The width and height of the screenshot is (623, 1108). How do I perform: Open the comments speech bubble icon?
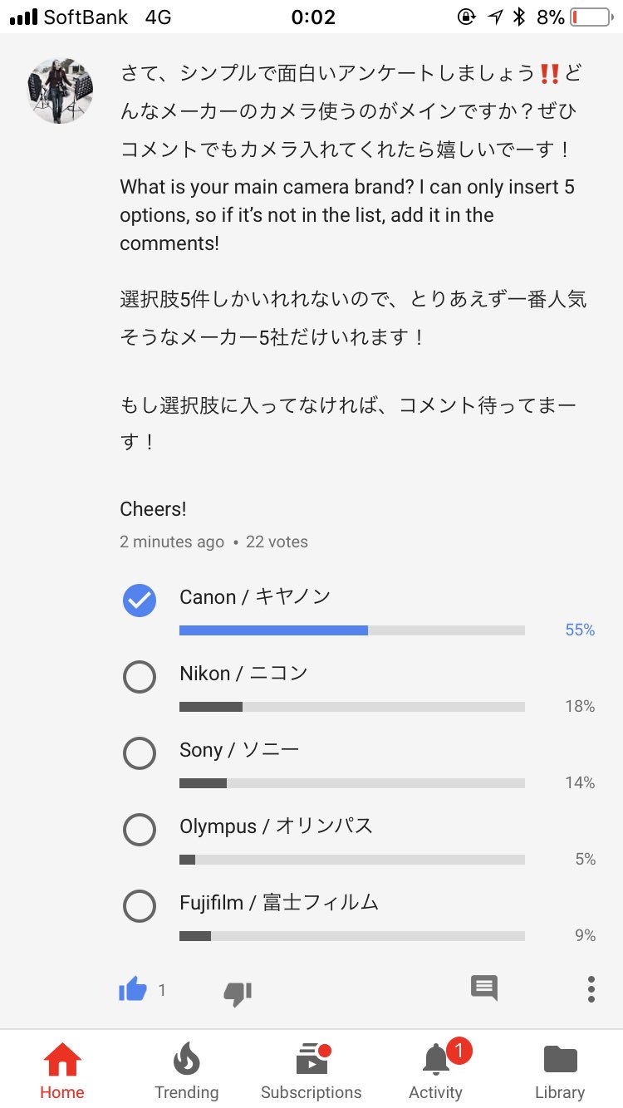coord(484,988)
